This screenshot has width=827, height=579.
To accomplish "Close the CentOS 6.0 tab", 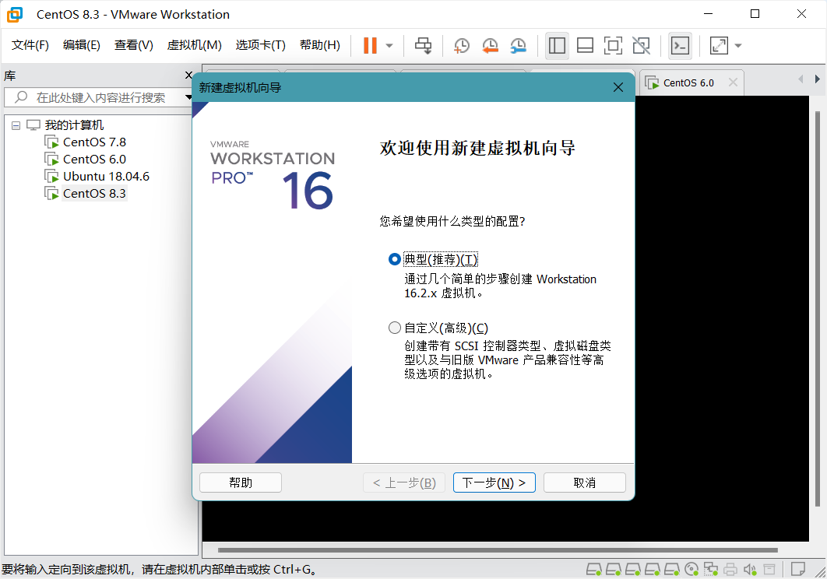I will 733,82.
